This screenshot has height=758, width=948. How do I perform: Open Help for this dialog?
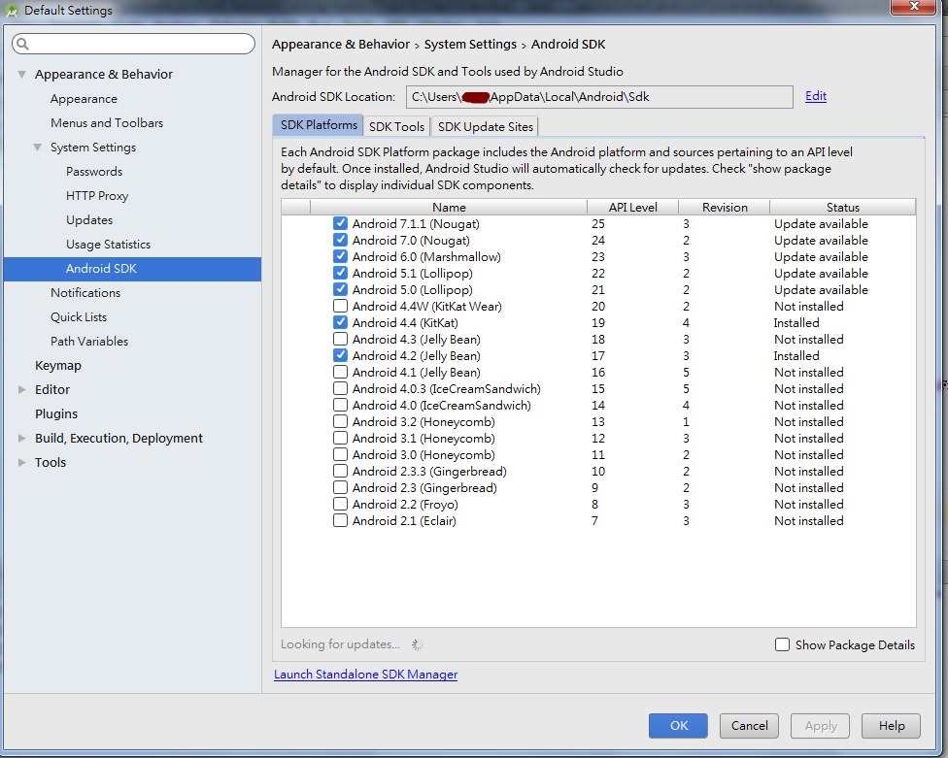[891, 725]
